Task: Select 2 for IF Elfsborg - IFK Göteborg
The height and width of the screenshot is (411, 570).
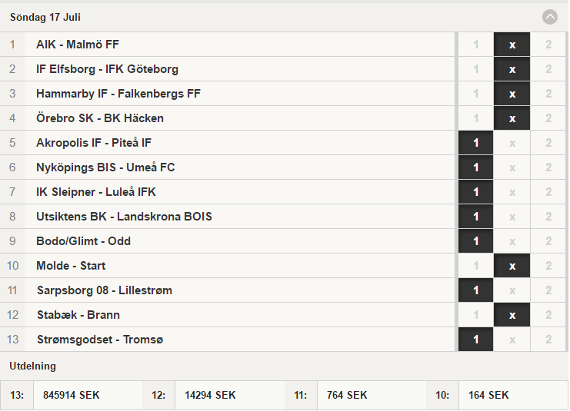Action: [x=548, y=69]
